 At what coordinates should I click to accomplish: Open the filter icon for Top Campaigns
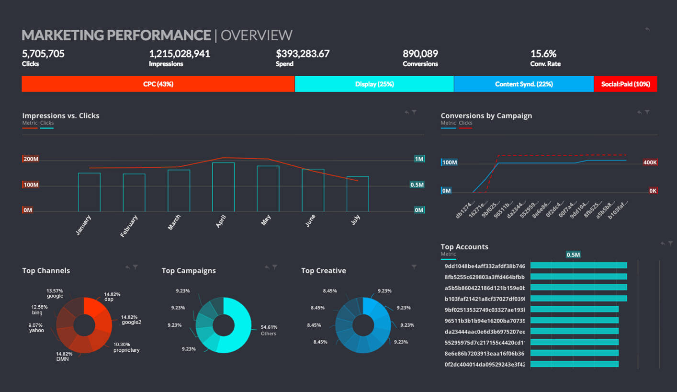(x=274, y=267)
